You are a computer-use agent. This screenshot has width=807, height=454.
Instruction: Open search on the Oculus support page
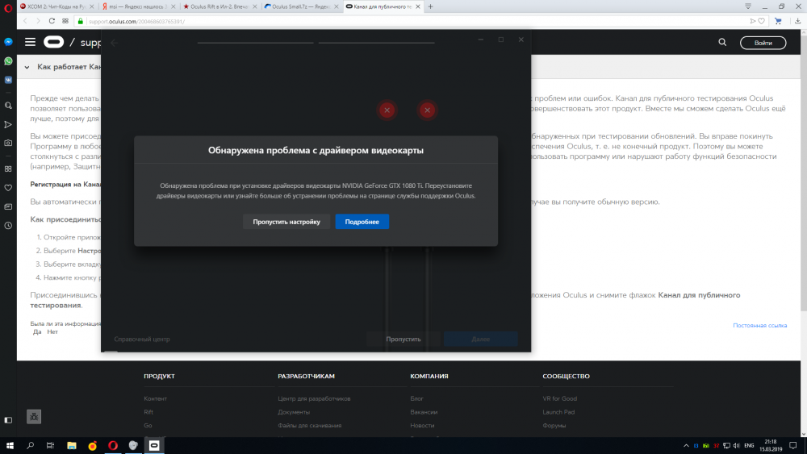(x=722, y=43)
